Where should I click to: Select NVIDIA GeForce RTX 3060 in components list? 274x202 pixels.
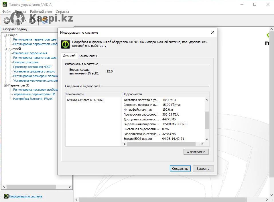(85, 100)
